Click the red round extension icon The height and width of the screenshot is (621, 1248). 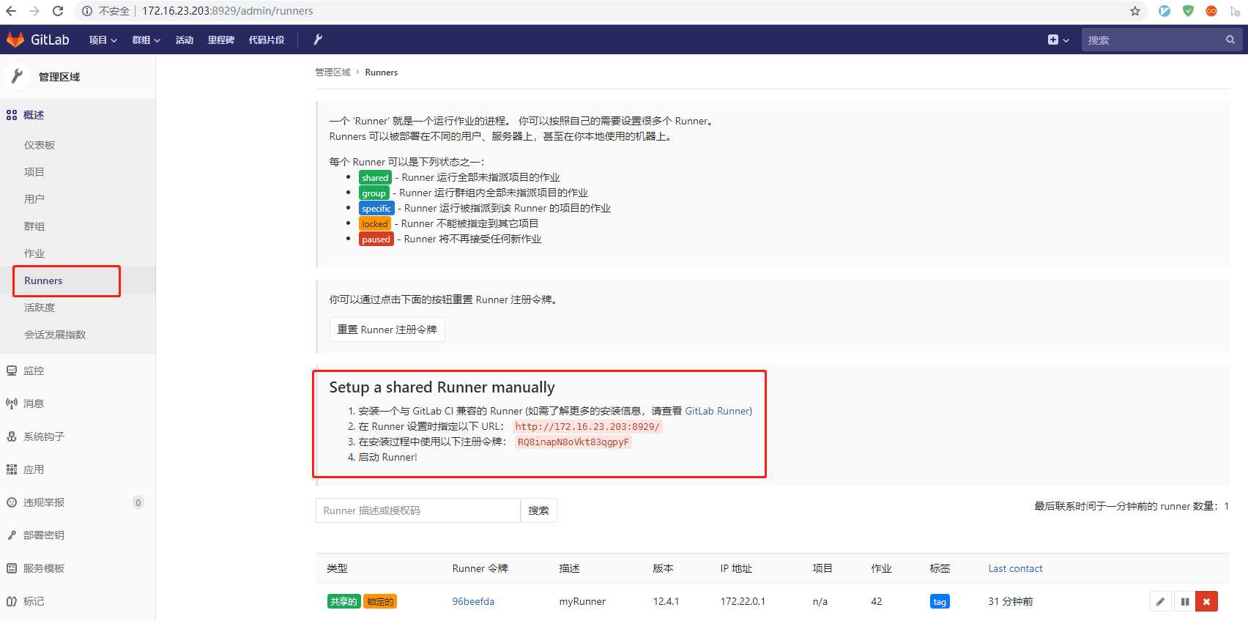click(1211, 11)
